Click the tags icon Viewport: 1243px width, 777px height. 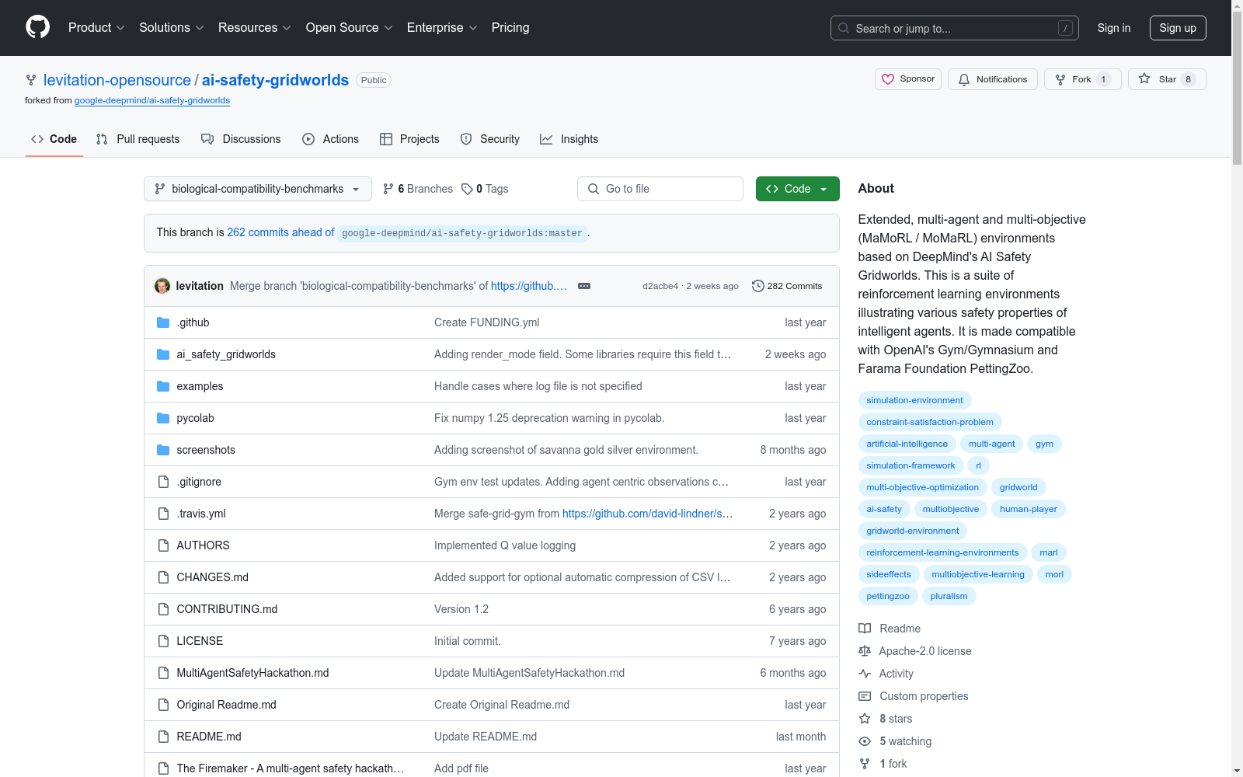467,189
